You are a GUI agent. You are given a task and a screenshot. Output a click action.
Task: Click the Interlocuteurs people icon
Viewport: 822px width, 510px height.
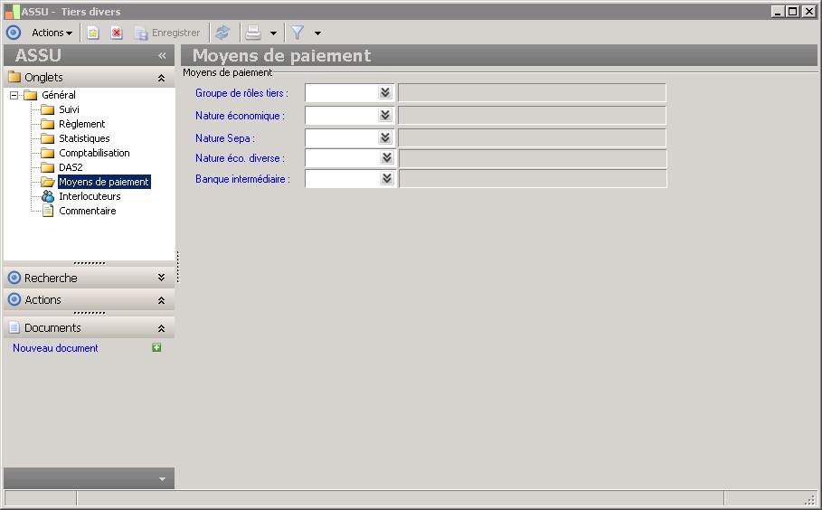pyautogui.click(x=48, y=196)
